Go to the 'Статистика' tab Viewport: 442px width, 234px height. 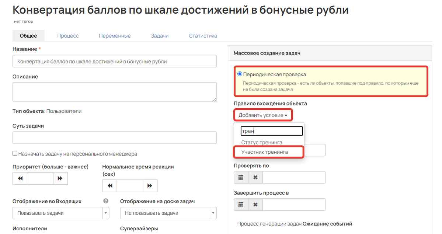[x=203, y=36]
